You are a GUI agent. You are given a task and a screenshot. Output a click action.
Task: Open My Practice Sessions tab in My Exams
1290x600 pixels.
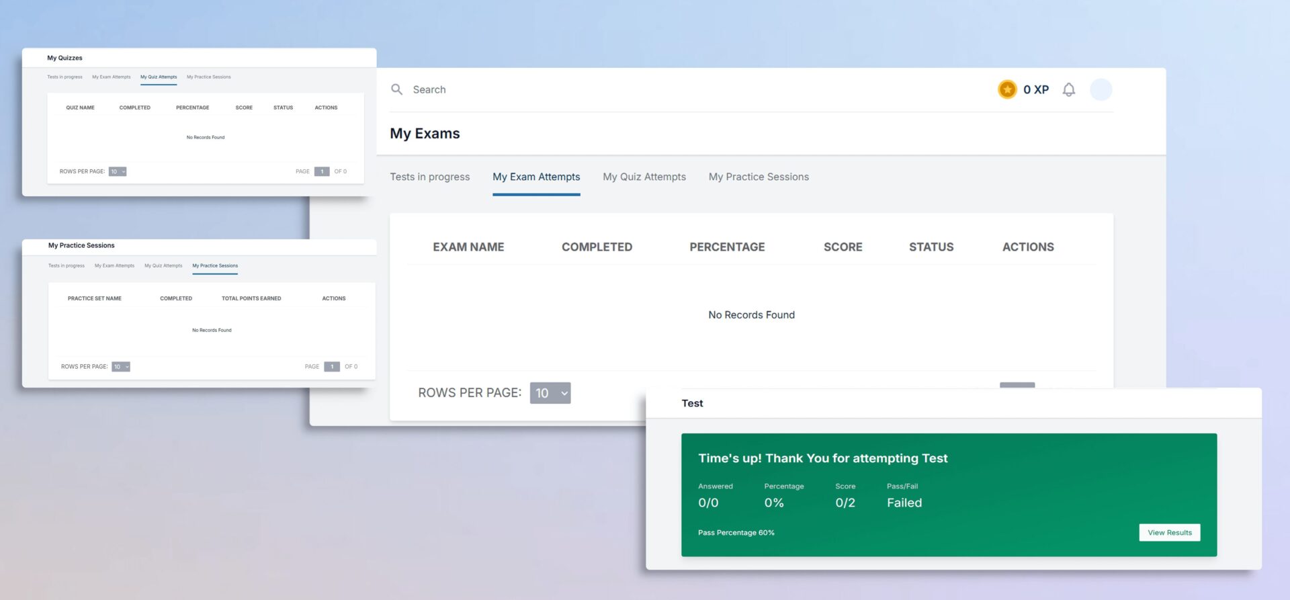(x=759, y=177)
